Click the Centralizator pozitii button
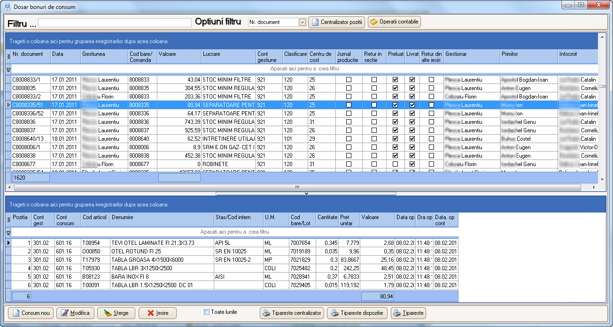613x327 pixels. point(336,22)
